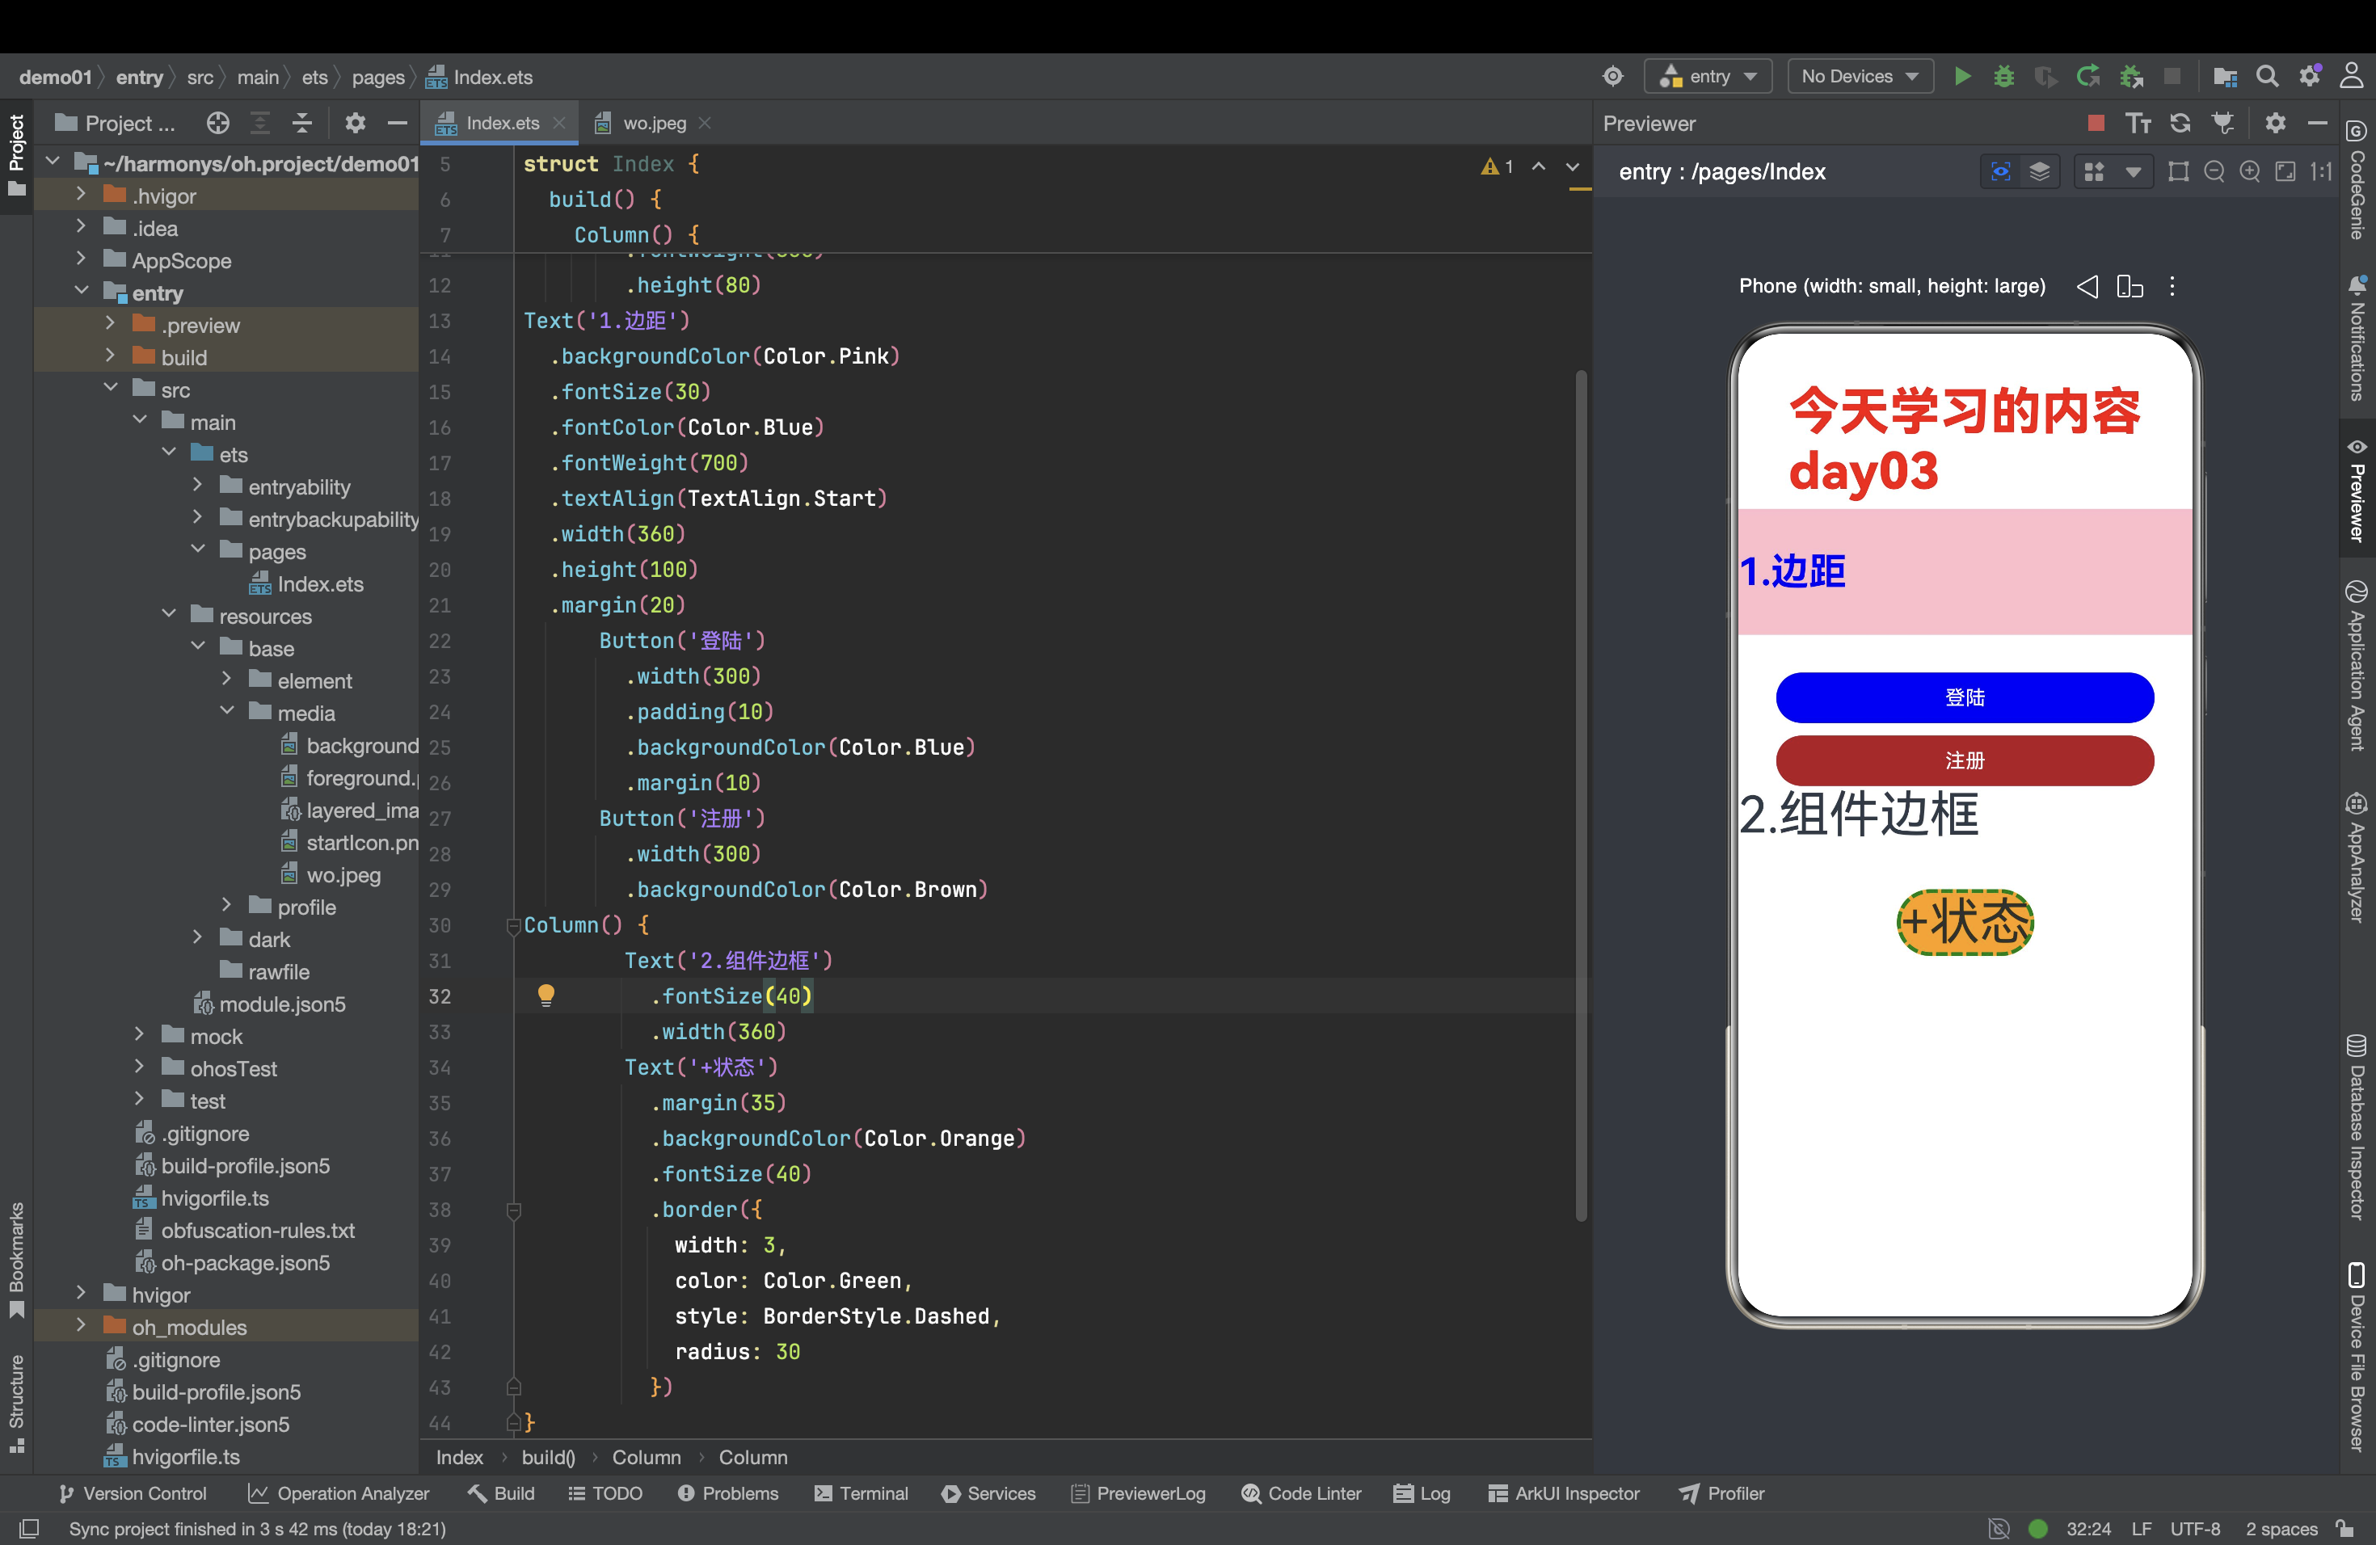Click the Previewer font size Tt icon
The width and height of the screenshot is (2376, 1545).
tap(2138, 124)
